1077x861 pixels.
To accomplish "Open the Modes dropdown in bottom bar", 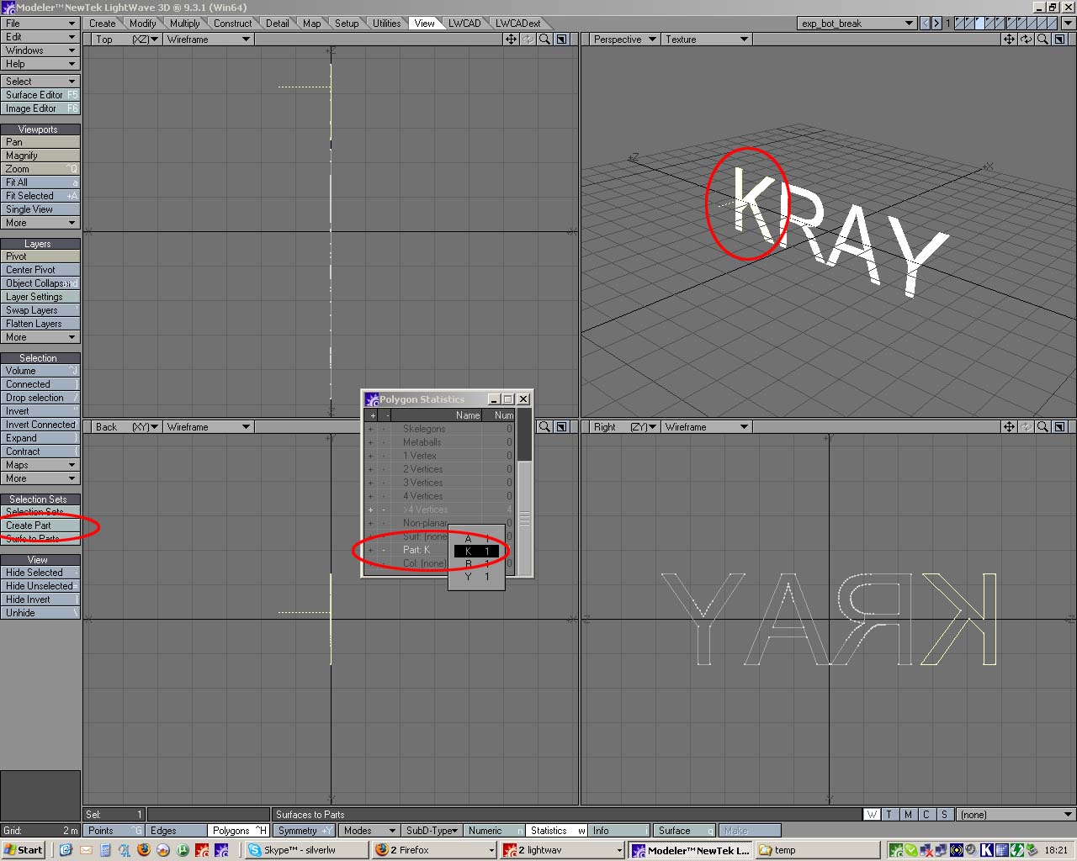I will 368,831.
